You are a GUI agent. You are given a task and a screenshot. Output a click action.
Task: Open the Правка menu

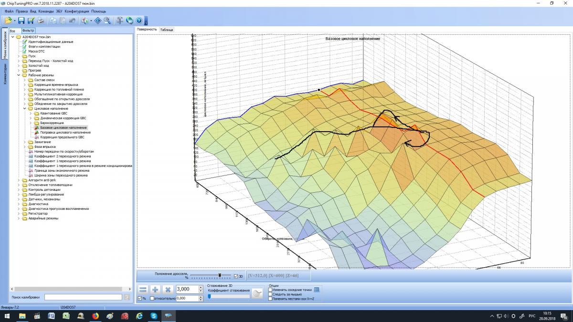point(21,11)
